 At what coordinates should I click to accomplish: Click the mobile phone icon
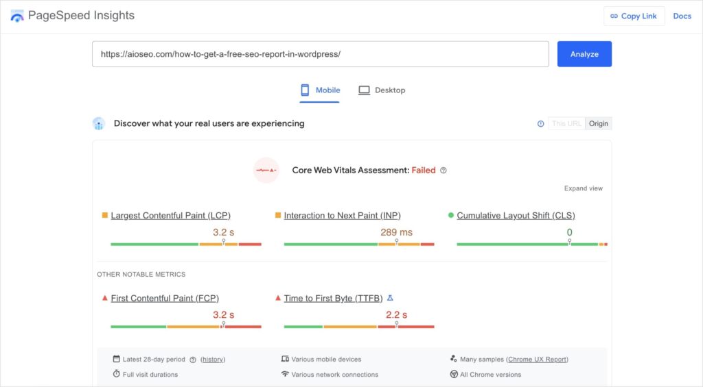305,90
